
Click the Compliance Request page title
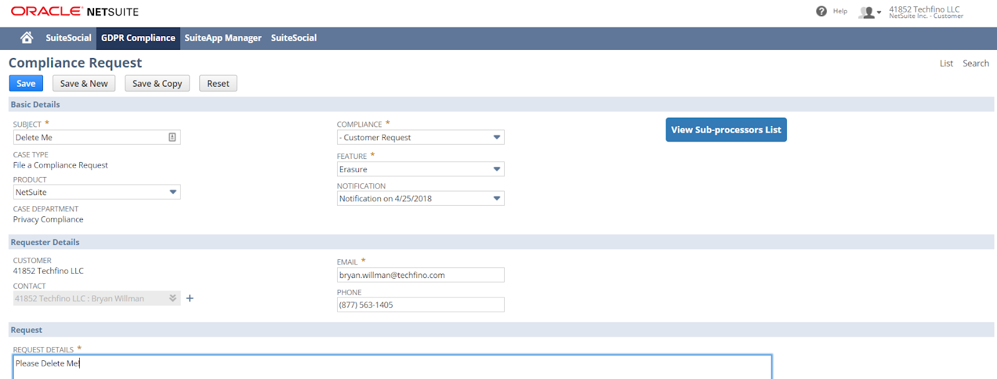(75, 63)
